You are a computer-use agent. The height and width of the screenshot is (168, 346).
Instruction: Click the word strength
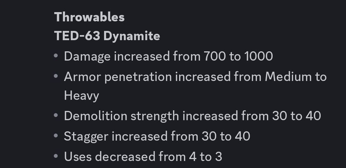click(155, 116)
